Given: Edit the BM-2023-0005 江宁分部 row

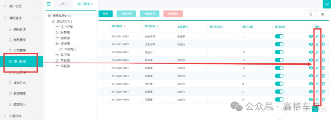Looking at the screenshot, I should [x=317, y=44].
